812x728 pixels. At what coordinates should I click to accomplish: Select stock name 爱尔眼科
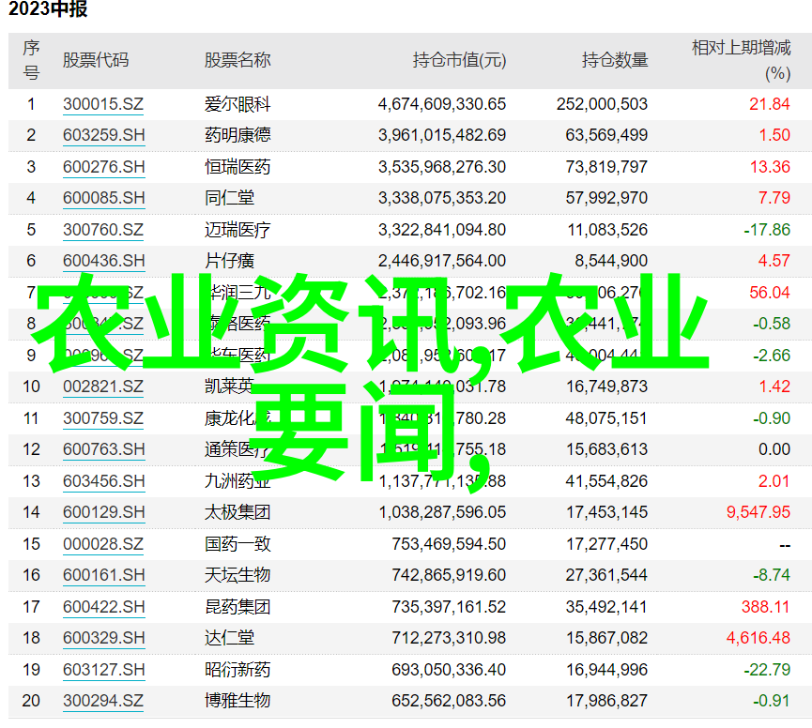point(237,104)
